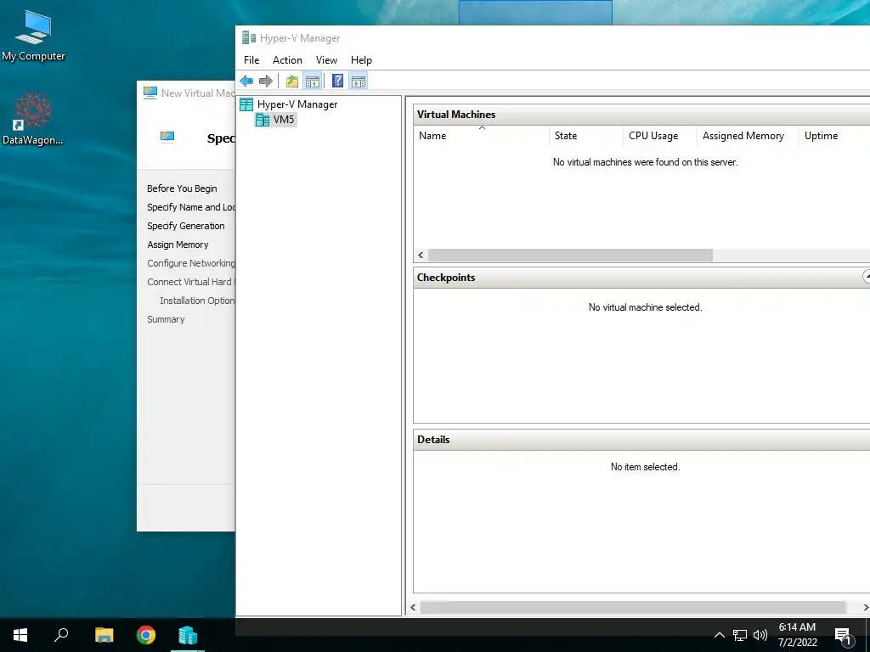Click the Virtual Machines panel header
This screenshot has height=652, width=870.
point(642,115)
